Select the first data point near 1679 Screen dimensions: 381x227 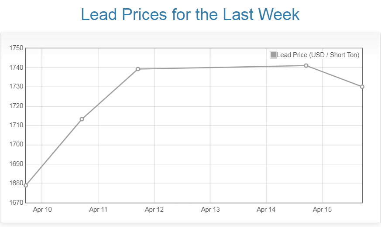(x=26, y=185)
